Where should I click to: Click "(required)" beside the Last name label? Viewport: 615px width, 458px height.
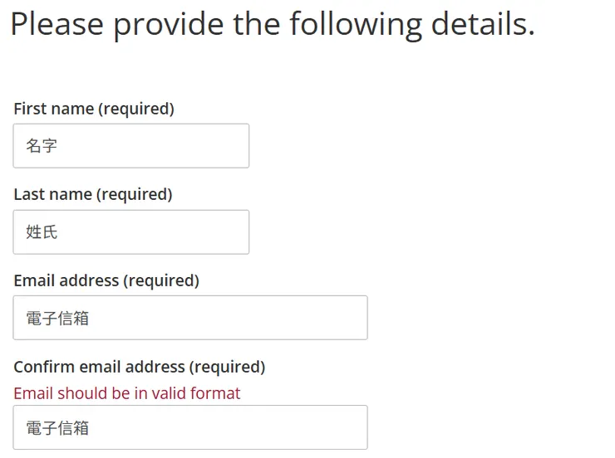click(135, 194)
